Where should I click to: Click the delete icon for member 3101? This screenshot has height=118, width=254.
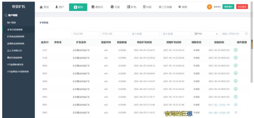[236, 50]
